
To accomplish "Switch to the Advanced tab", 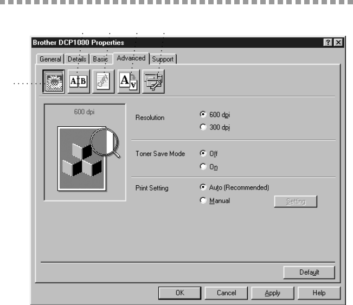I will pyautogui.click(x=131, y=59).
